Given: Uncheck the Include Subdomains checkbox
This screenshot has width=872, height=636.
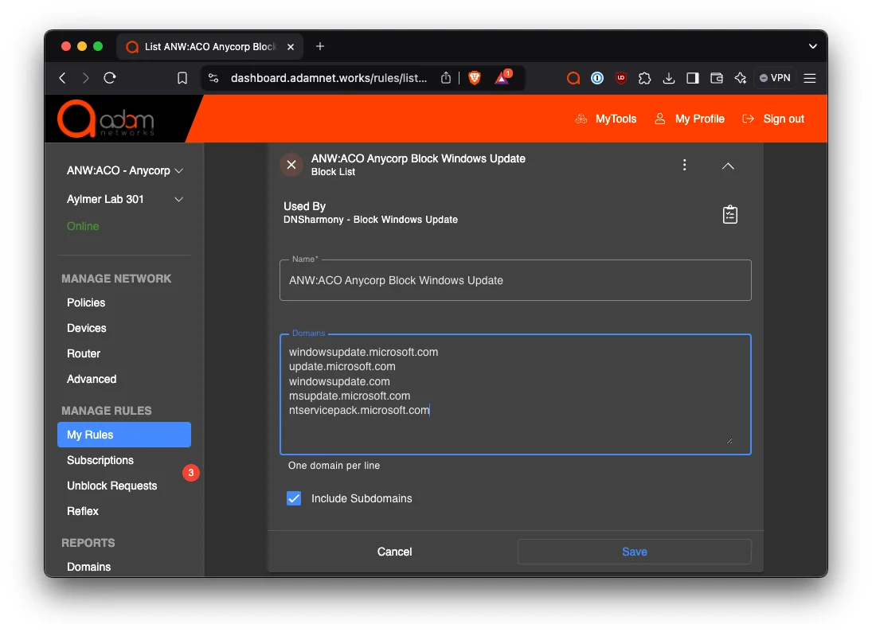Looking at the screenshot, I should (x=294, y=498).
